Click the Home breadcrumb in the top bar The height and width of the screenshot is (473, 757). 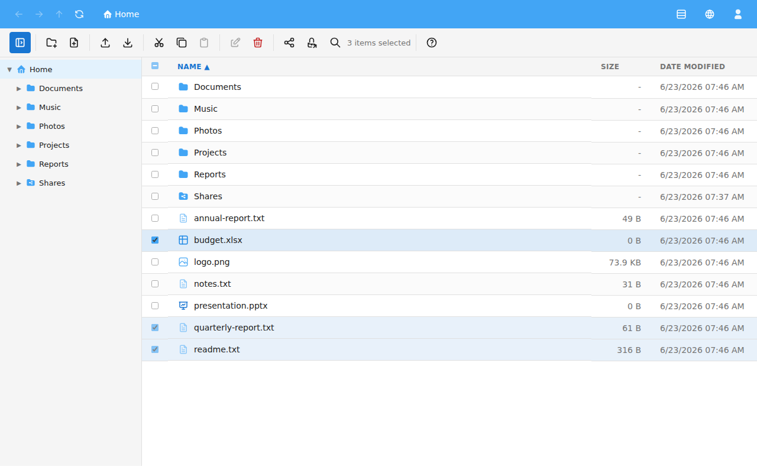click(x=121, y=14)
